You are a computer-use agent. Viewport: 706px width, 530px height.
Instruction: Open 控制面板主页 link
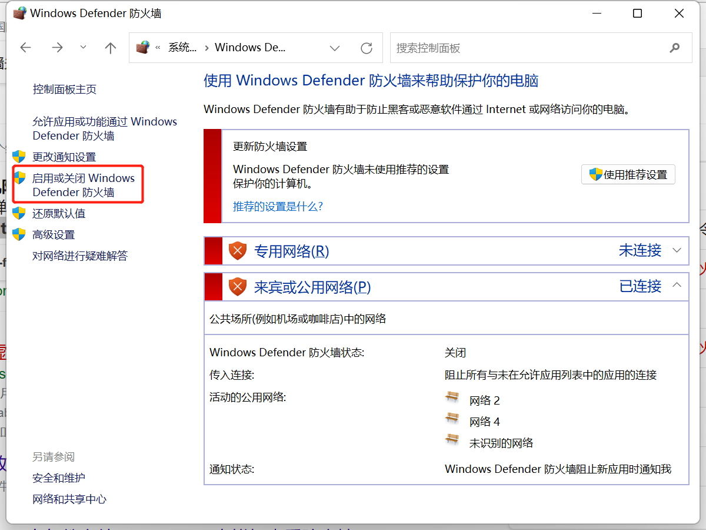(65, 90)
